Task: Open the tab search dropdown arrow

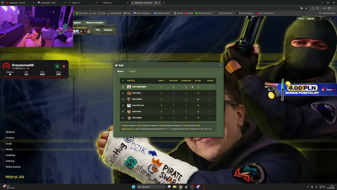Action: [x=2, y=3]
